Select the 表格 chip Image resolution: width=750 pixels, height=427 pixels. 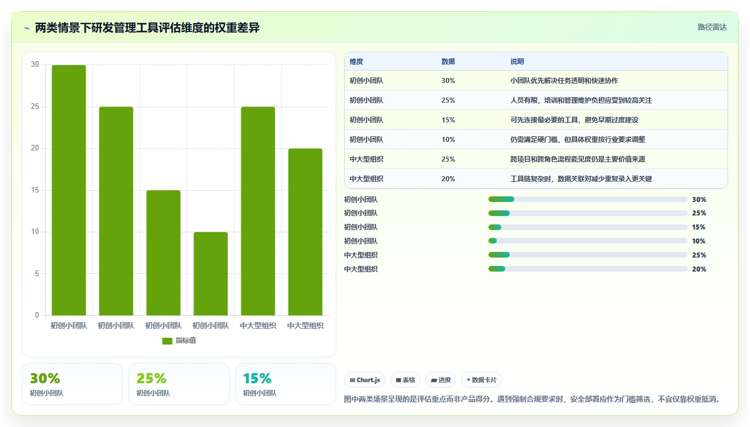point(405,380)
